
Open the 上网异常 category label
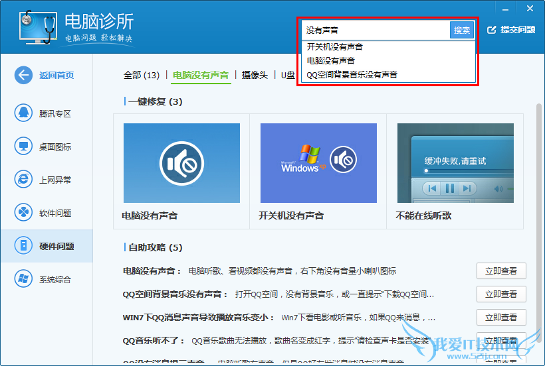pos(55,180)
